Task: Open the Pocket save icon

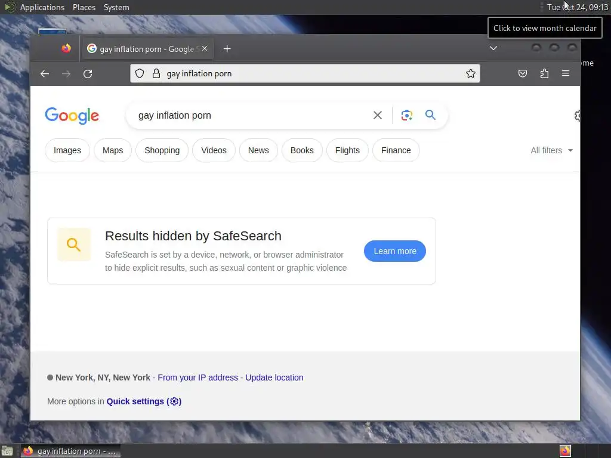Action: point(523,73)
